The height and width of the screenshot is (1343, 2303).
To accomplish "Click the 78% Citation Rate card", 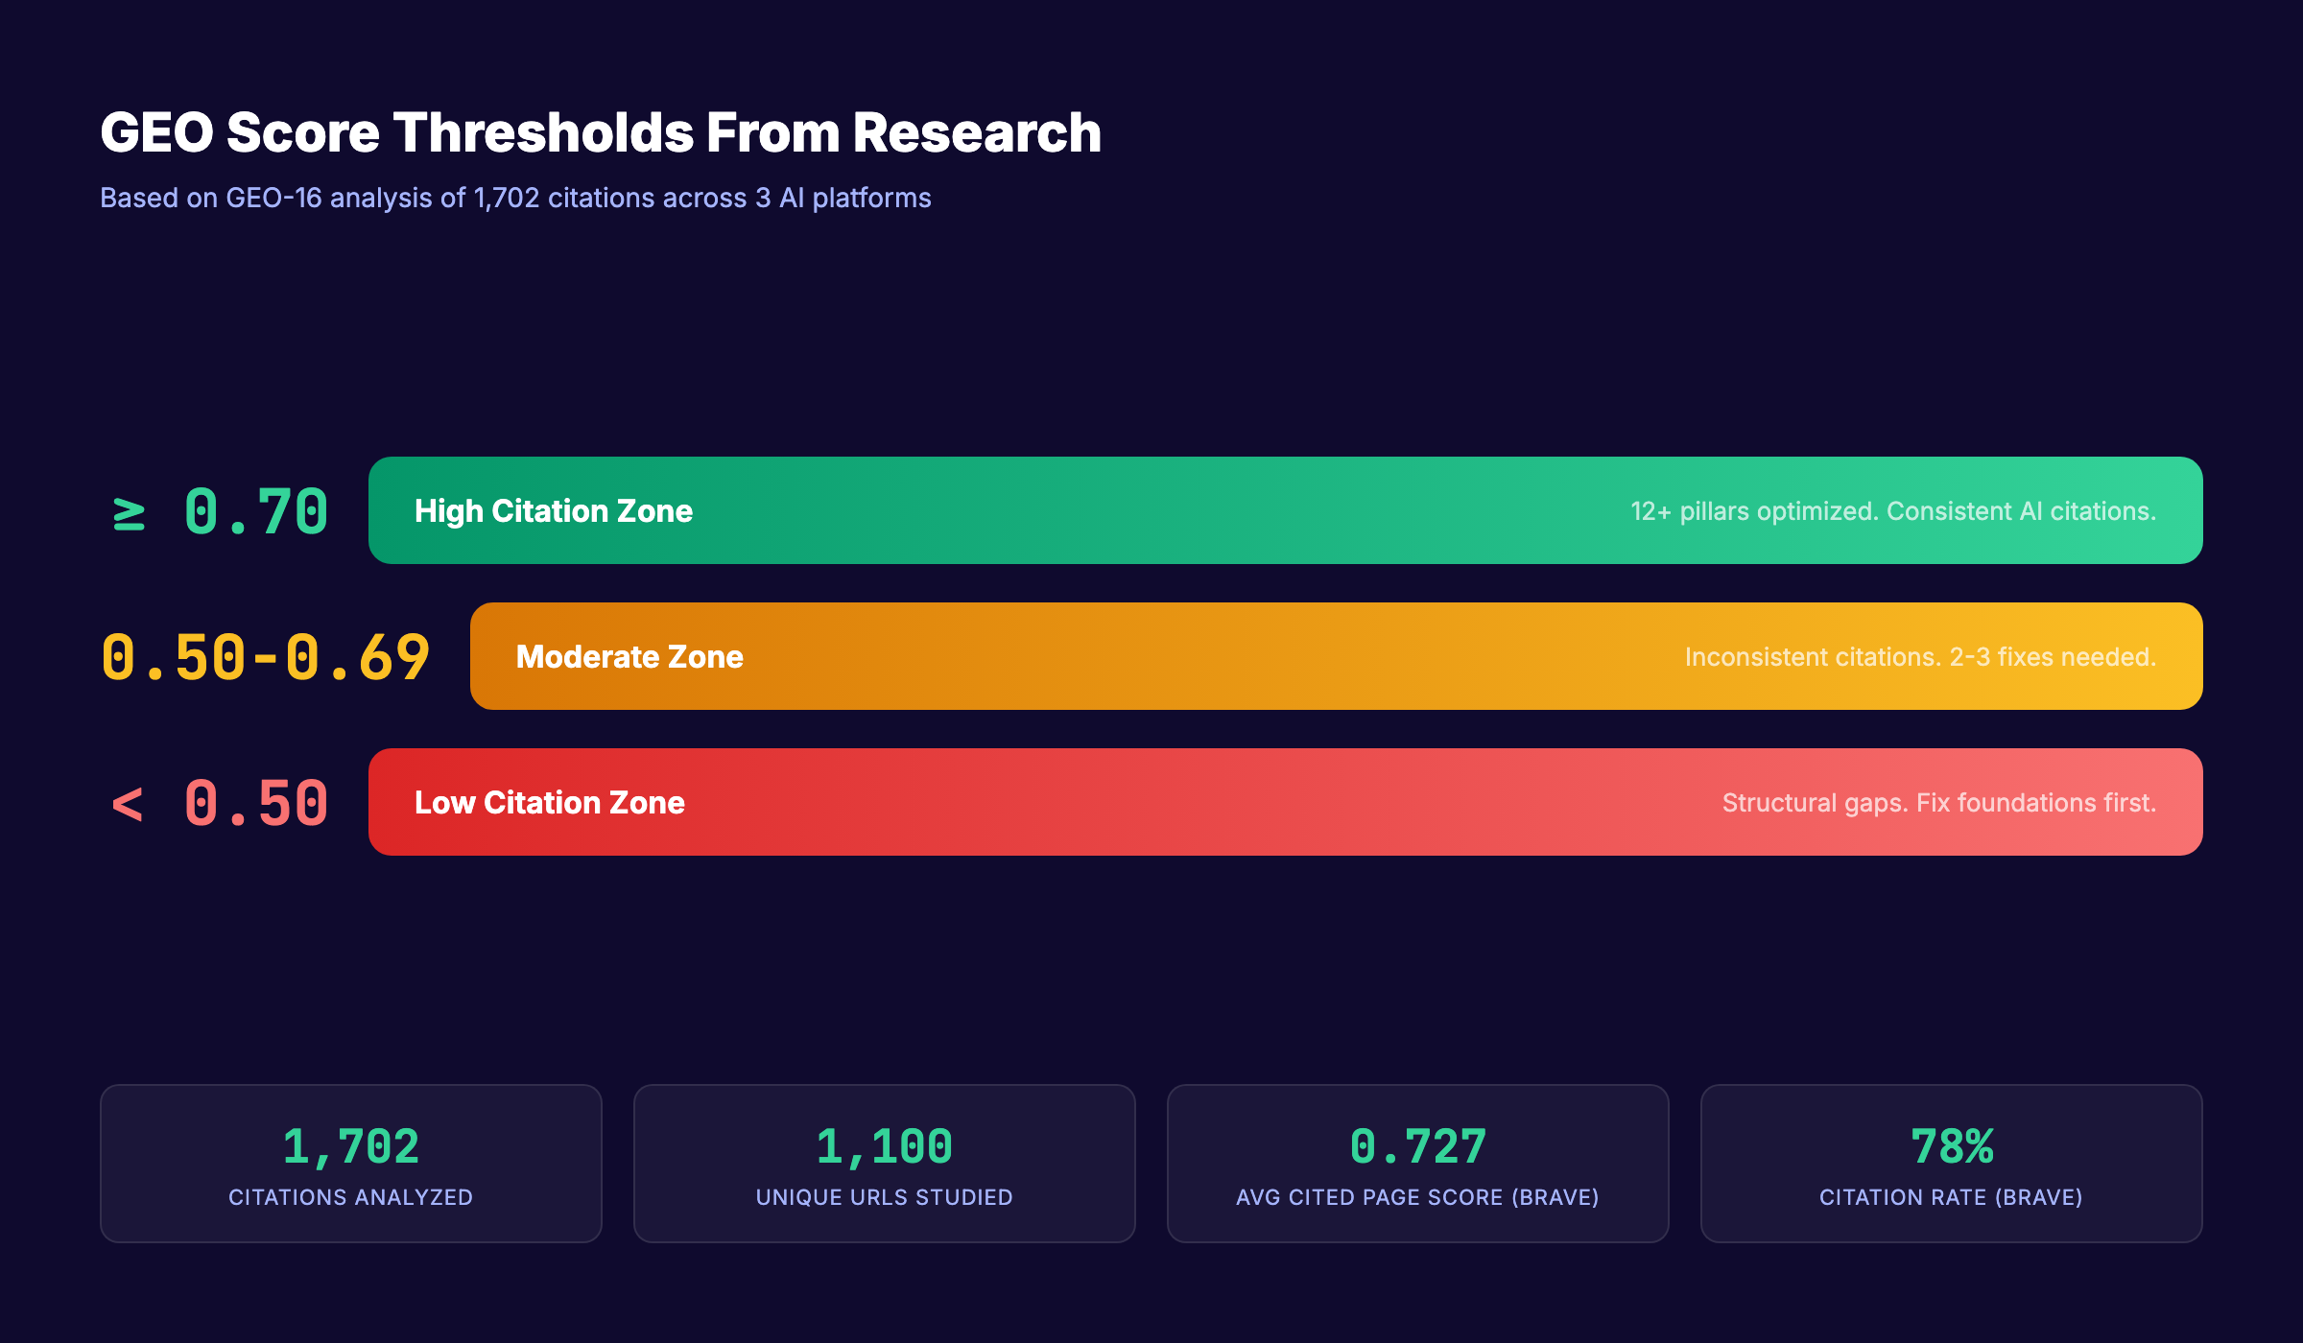I will [1951, 1164].
